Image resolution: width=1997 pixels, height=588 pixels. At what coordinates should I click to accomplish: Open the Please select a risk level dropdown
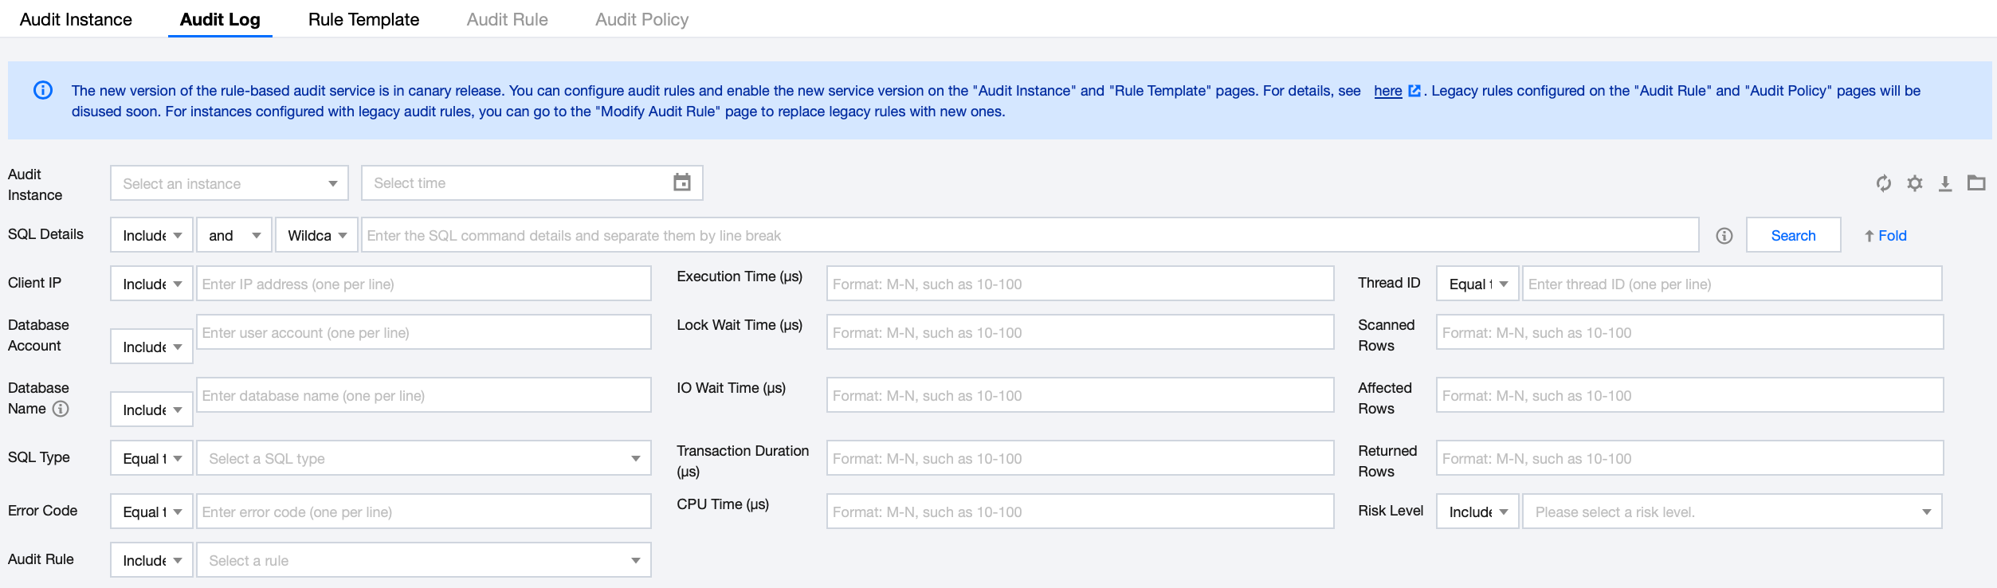click(x=1731, y=512)
